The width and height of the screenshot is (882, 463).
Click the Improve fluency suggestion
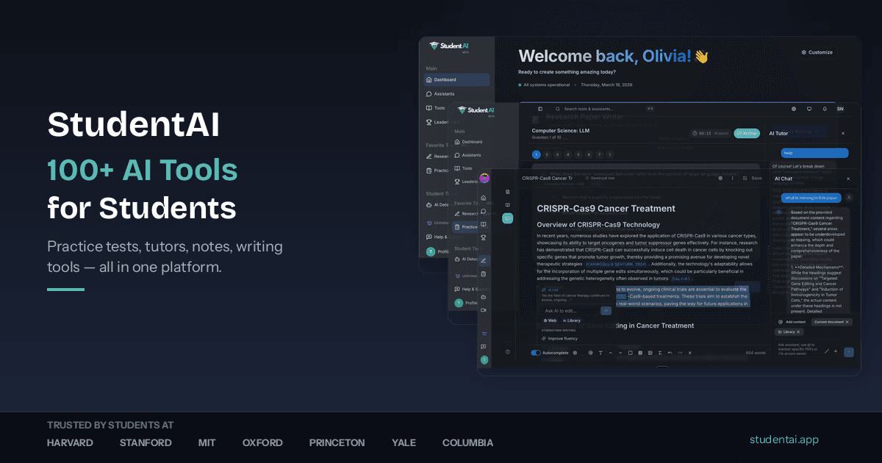562,339
